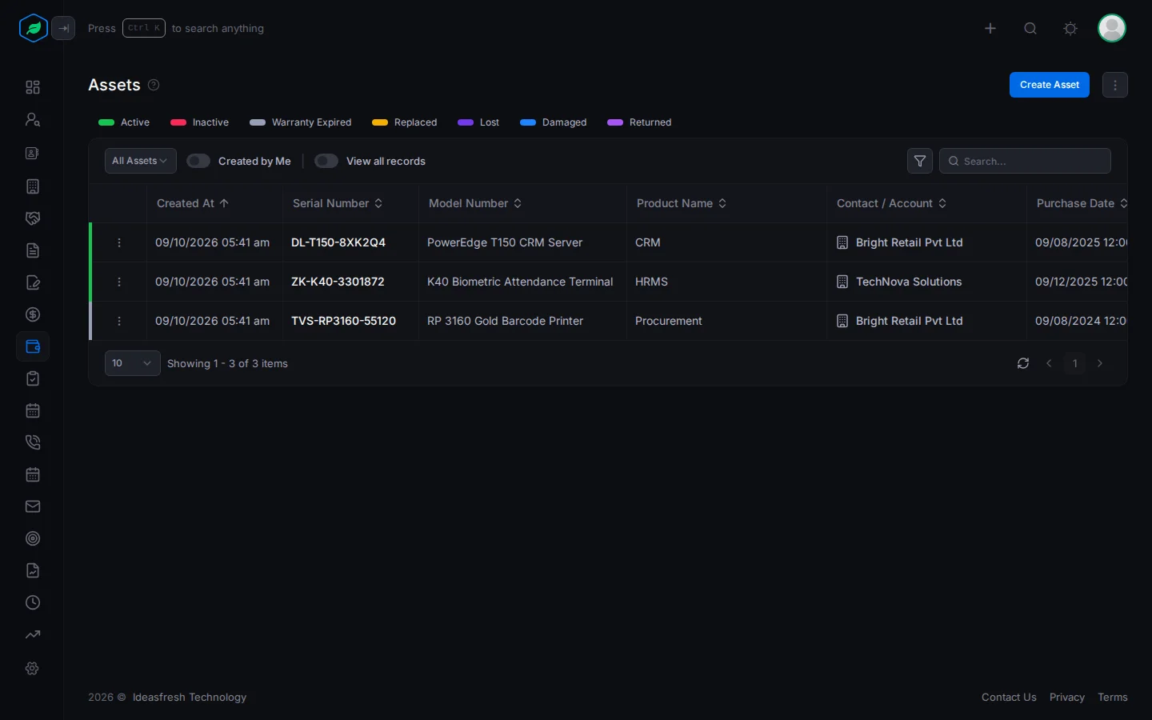
Task: Click the Create Asset button
Action: coord(1050,85)
